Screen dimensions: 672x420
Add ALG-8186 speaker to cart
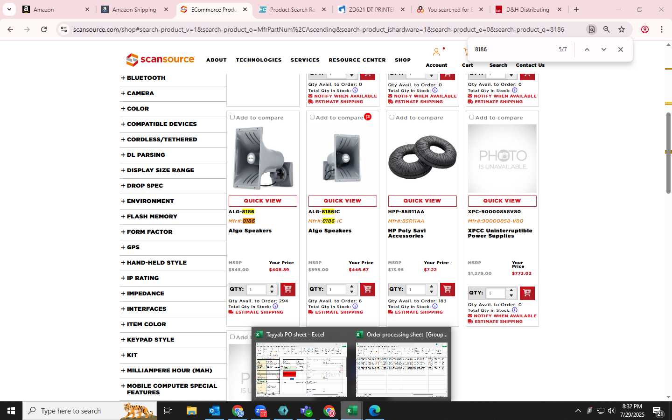pos(287,289)
